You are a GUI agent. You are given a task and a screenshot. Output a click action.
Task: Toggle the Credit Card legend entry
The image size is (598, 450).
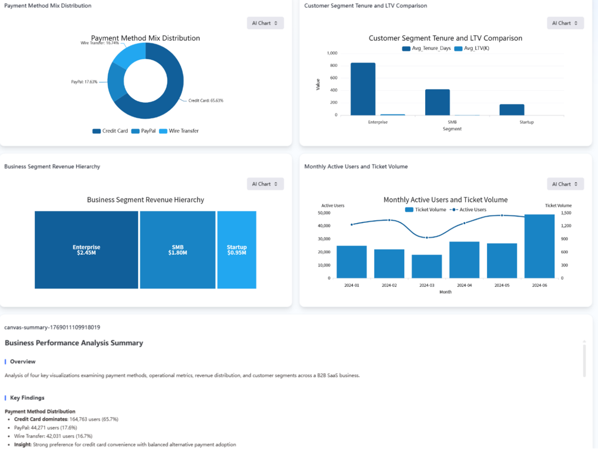click(x=110, y=131)
